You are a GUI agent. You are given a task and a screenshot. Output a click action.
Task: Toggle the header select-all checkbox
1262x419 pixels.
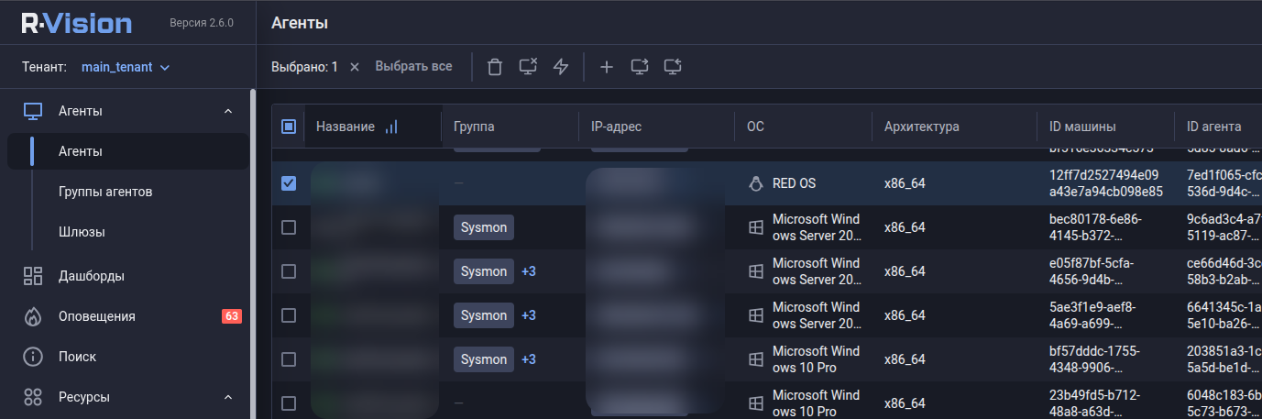[x=289, y=127]
